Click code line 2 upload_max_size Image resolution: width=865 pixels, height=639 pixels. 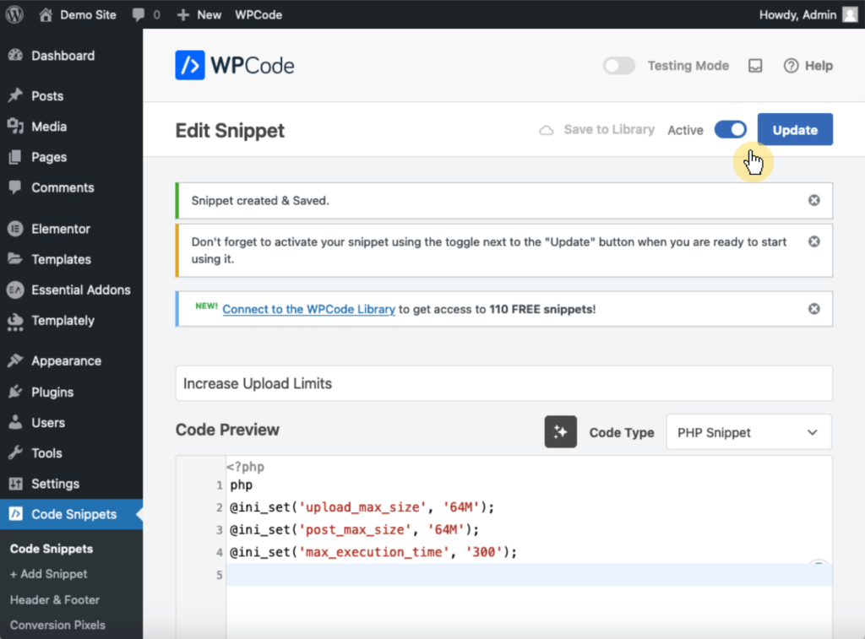pyautogui.click(x=362, y=507)
